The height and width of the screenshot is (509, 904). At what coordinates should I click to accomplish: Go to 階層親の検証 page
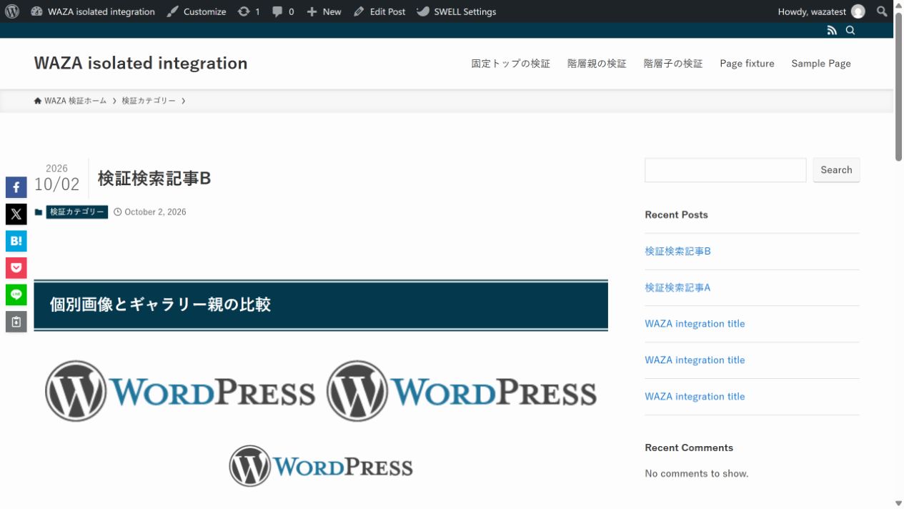coord(597,64)
